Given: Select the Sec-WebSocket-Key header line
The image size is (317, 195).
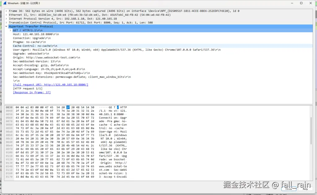Looking at the screenshot, I should 51,73.
